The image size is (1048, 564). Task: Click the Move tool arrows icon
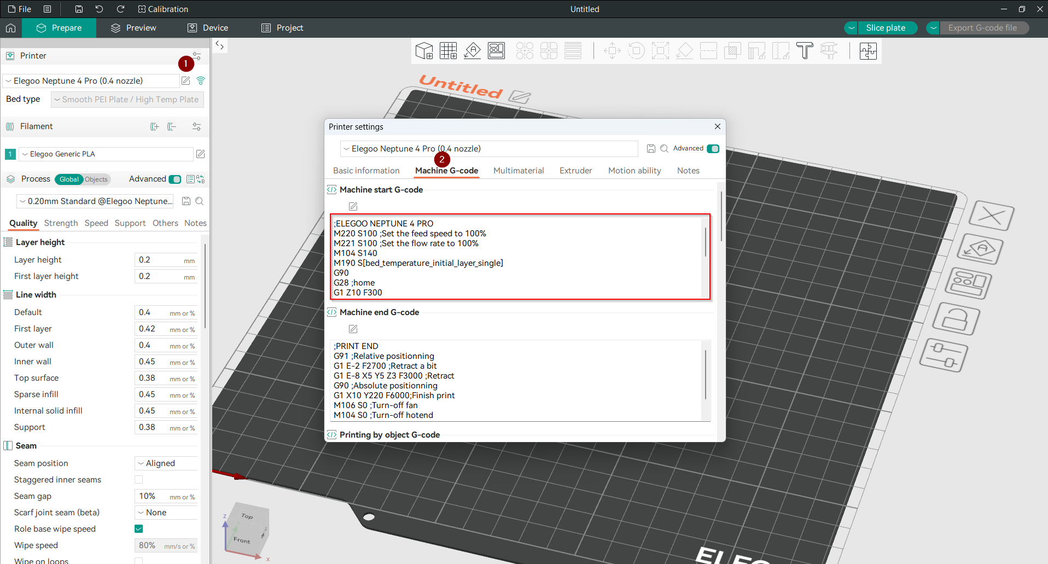(x=612, y=51)
